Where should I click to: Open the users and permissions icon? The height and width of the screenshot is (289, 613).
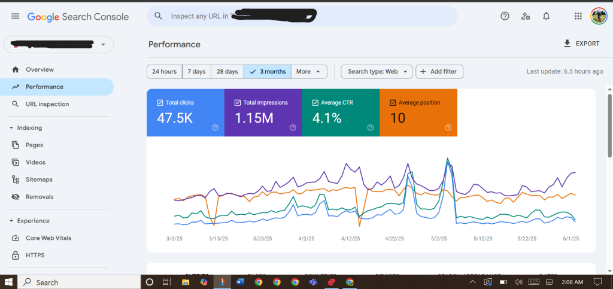[526, 16]
